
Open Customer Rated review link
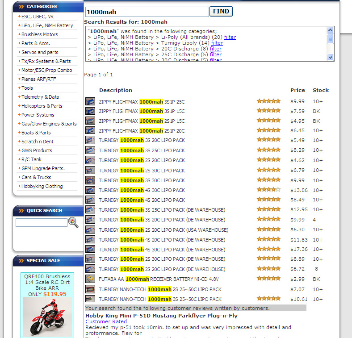point(106,321)
